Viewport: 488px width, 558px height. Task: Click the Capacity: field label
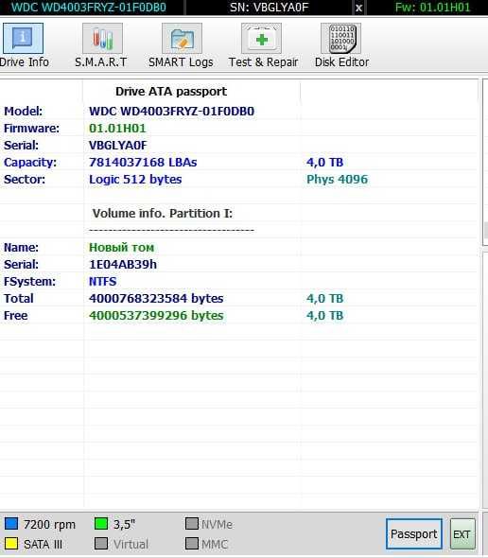[x=30, y=163]
